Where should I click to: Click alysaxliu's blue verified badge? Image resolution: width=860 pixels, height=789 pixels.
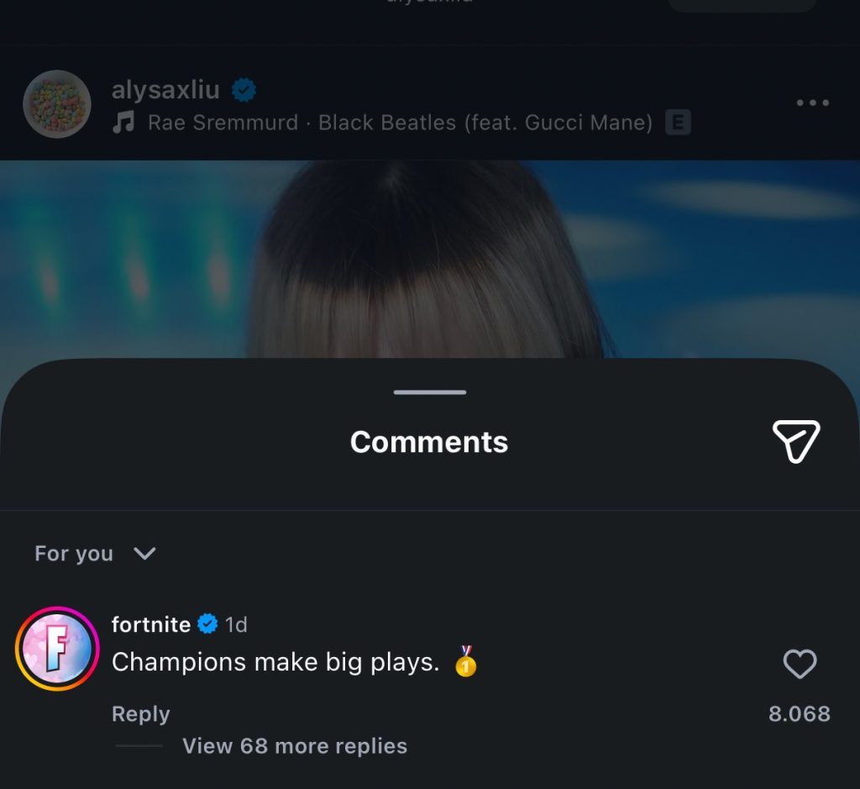tap(244, 89)
